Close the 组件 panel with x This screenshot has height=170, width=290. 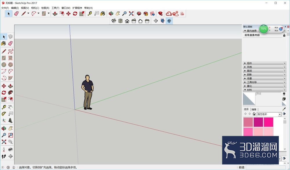pos(285,63)
